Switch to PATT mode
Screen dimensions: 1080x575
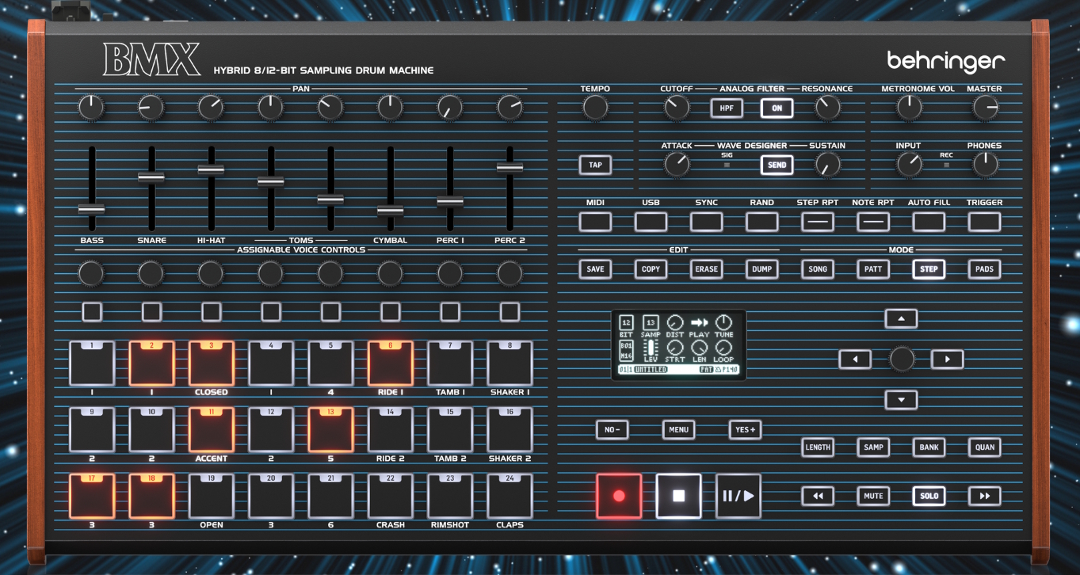point(873,269)
